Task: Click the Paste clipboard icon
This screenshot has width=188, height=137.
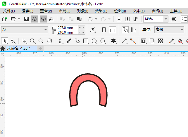Action: 80,19
